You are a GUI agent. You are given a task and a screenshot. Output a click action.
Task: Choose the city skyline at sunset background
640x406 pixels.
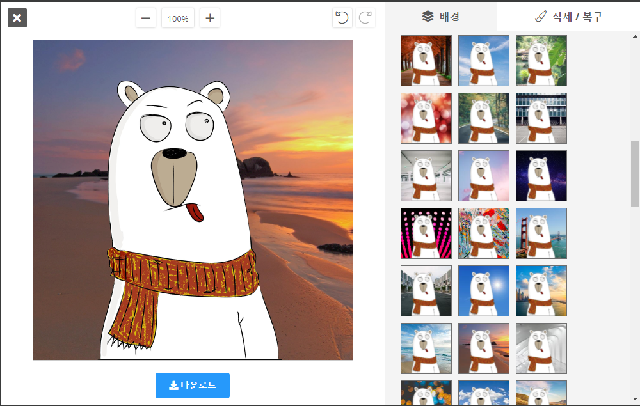[x=541, y=291]
